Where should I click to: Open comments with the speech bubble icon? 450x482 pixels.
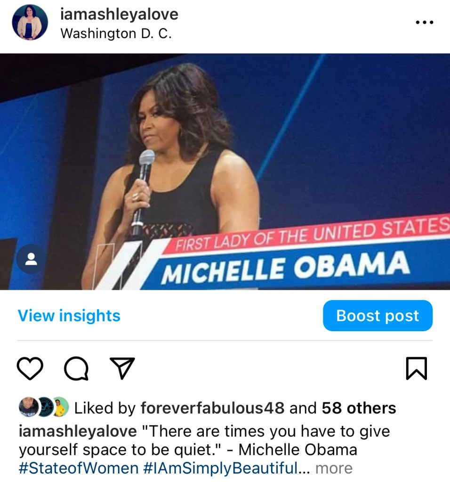(76, 368)
